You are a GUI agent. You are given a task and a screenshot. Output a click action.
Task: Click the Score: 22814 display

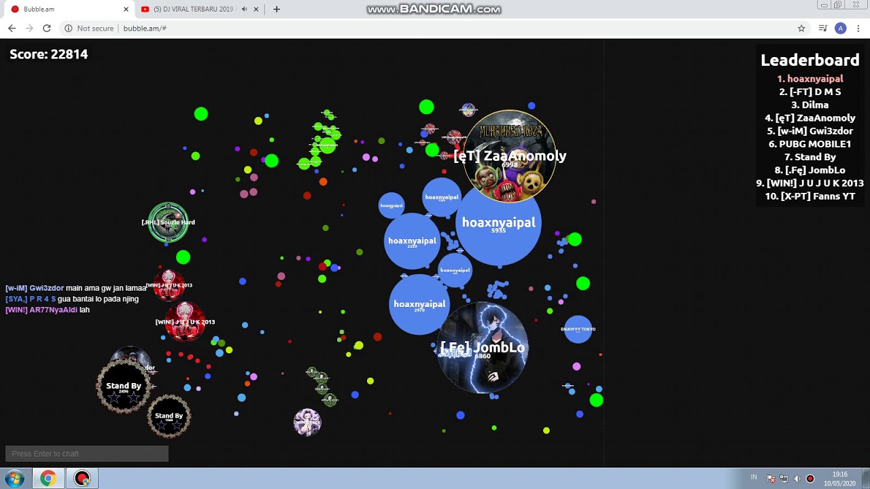pos(49,54)
